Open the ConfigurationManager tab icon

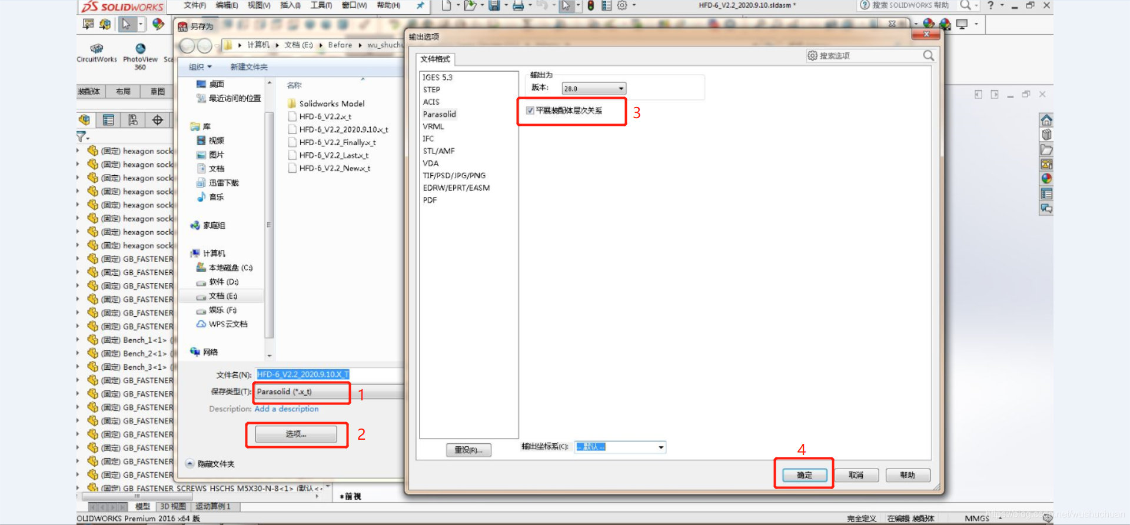coord(133,120)
